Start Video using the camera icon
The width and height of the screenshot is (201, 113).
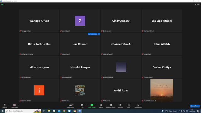pos(14,106)
